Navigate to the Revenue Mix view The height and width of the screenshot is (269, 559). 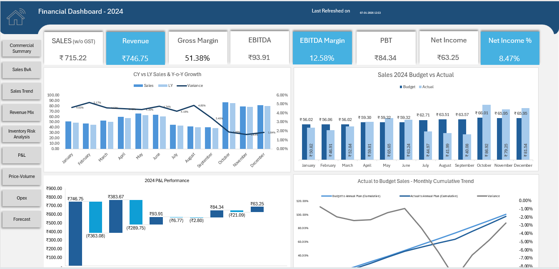[21, 112]
